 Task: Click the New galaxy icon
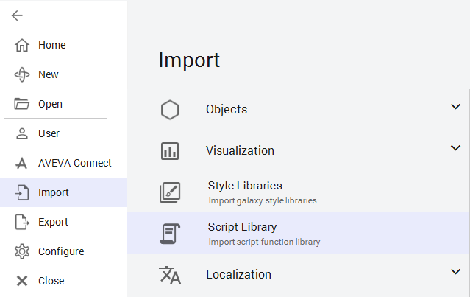(22, 74)
